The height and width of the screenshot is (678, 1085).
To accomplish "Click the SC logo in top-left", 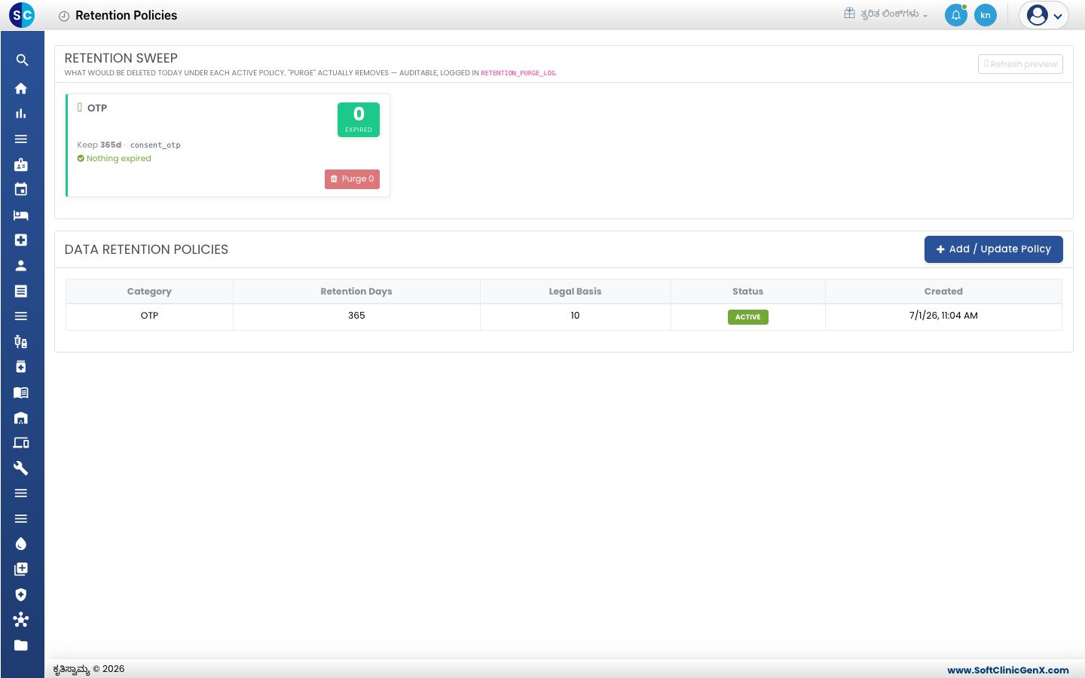I will click(22, 15).
